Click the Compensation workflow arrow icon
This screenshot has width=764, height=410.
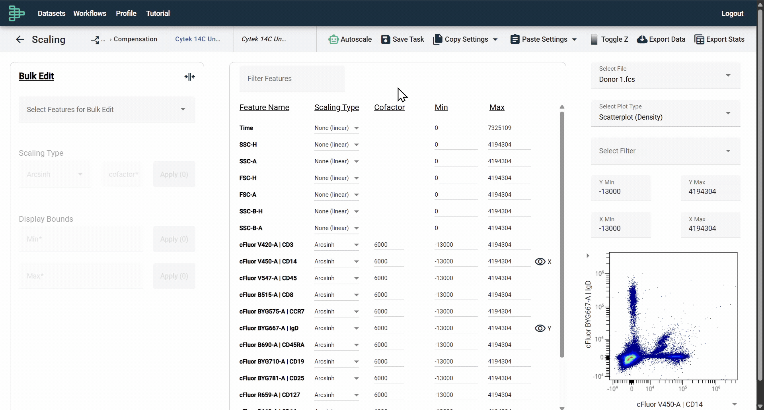(x=95, y=40)
